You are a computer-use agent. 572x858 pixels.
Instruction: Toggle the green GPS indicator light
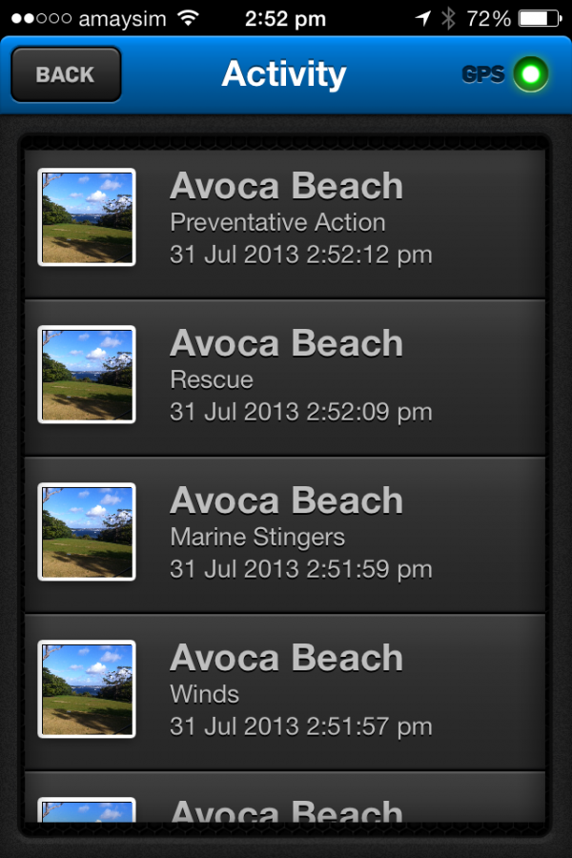tap(530, 73)
